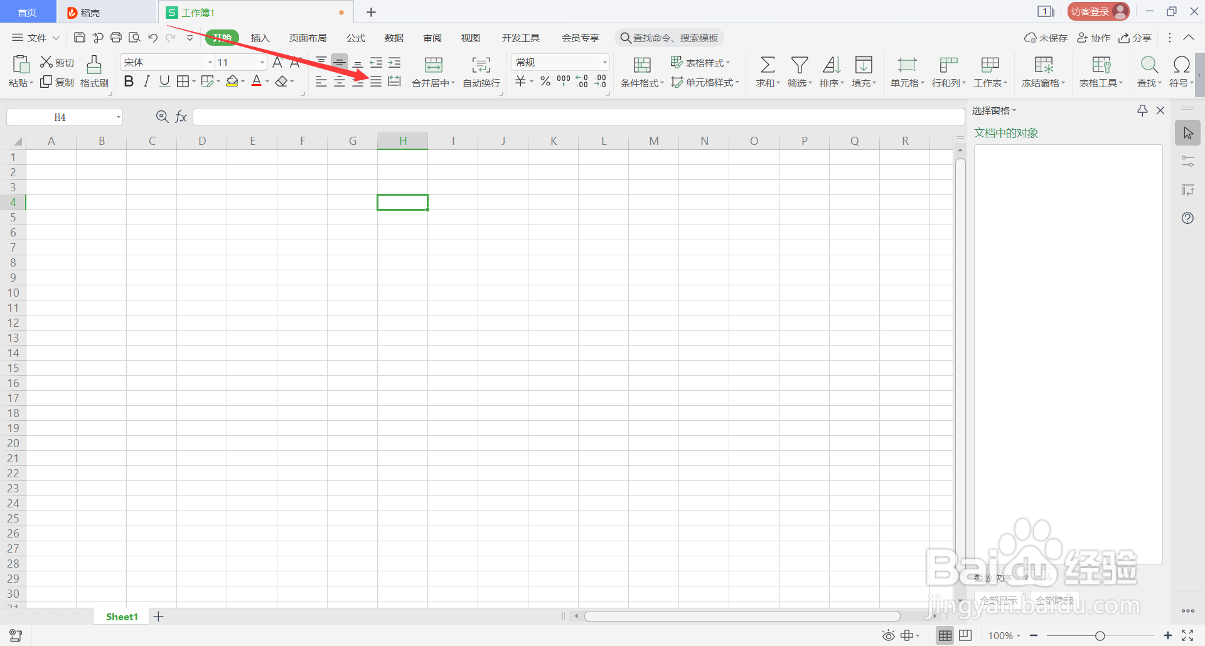Copy selection with 复制

(x=57, y=82)
